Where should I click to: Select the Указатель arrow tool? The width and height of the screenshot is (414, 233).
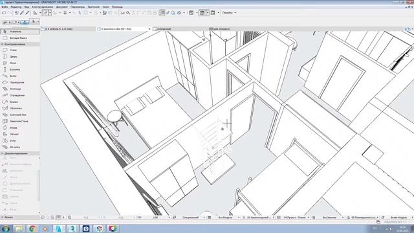coord(20,32)
